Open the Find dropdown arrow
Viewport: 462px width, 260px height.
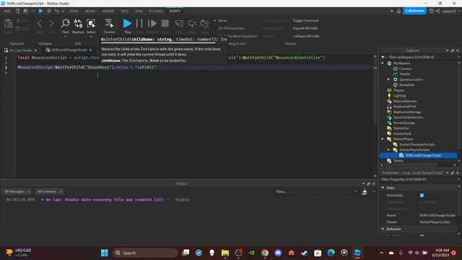point(65,37)
